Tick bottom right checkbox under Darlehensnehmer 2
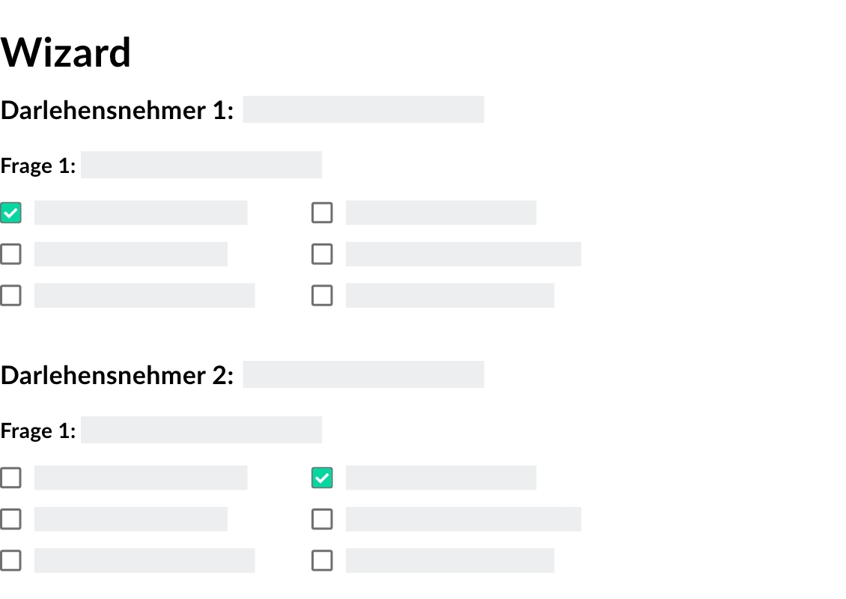Image resolution: width=846 pixels, height=599 pixels. [x=322, y=560]
